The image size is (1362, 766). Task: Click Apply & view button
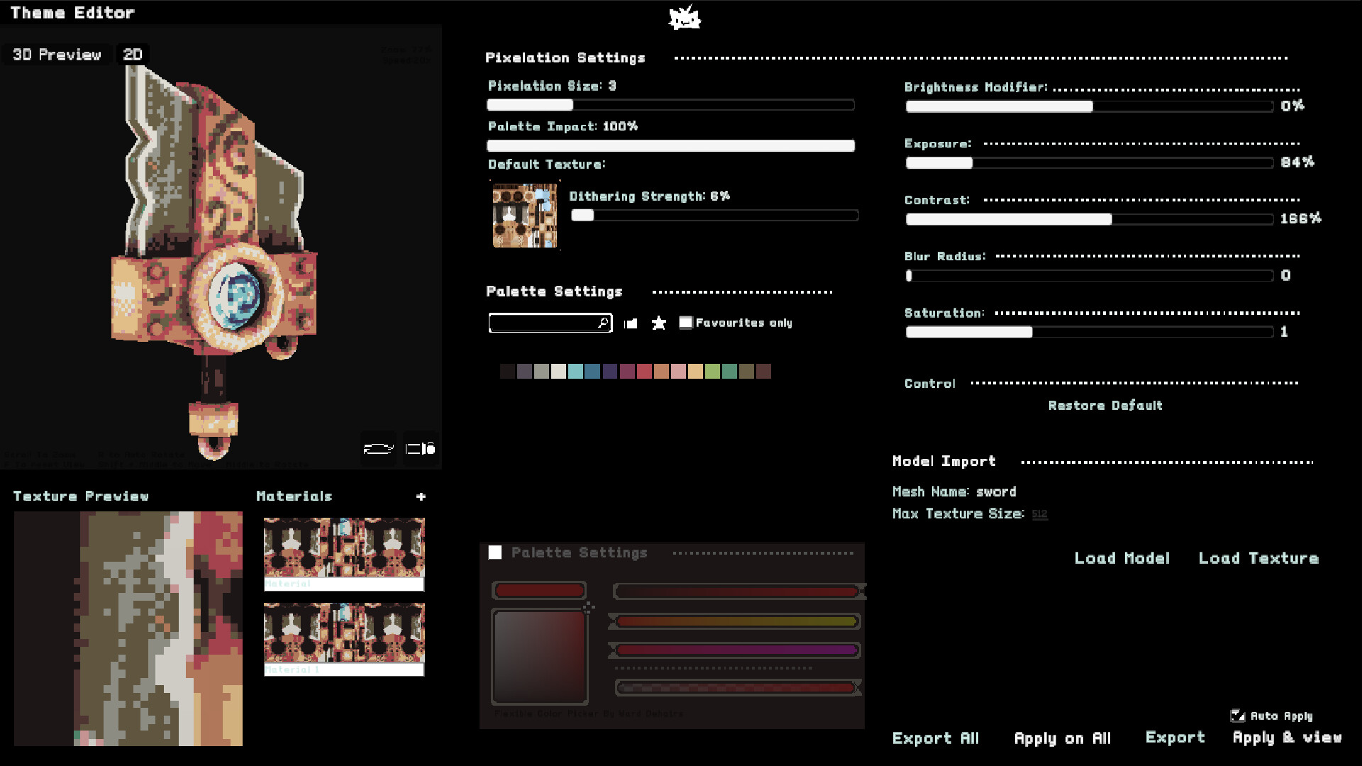coord(1288,738)
